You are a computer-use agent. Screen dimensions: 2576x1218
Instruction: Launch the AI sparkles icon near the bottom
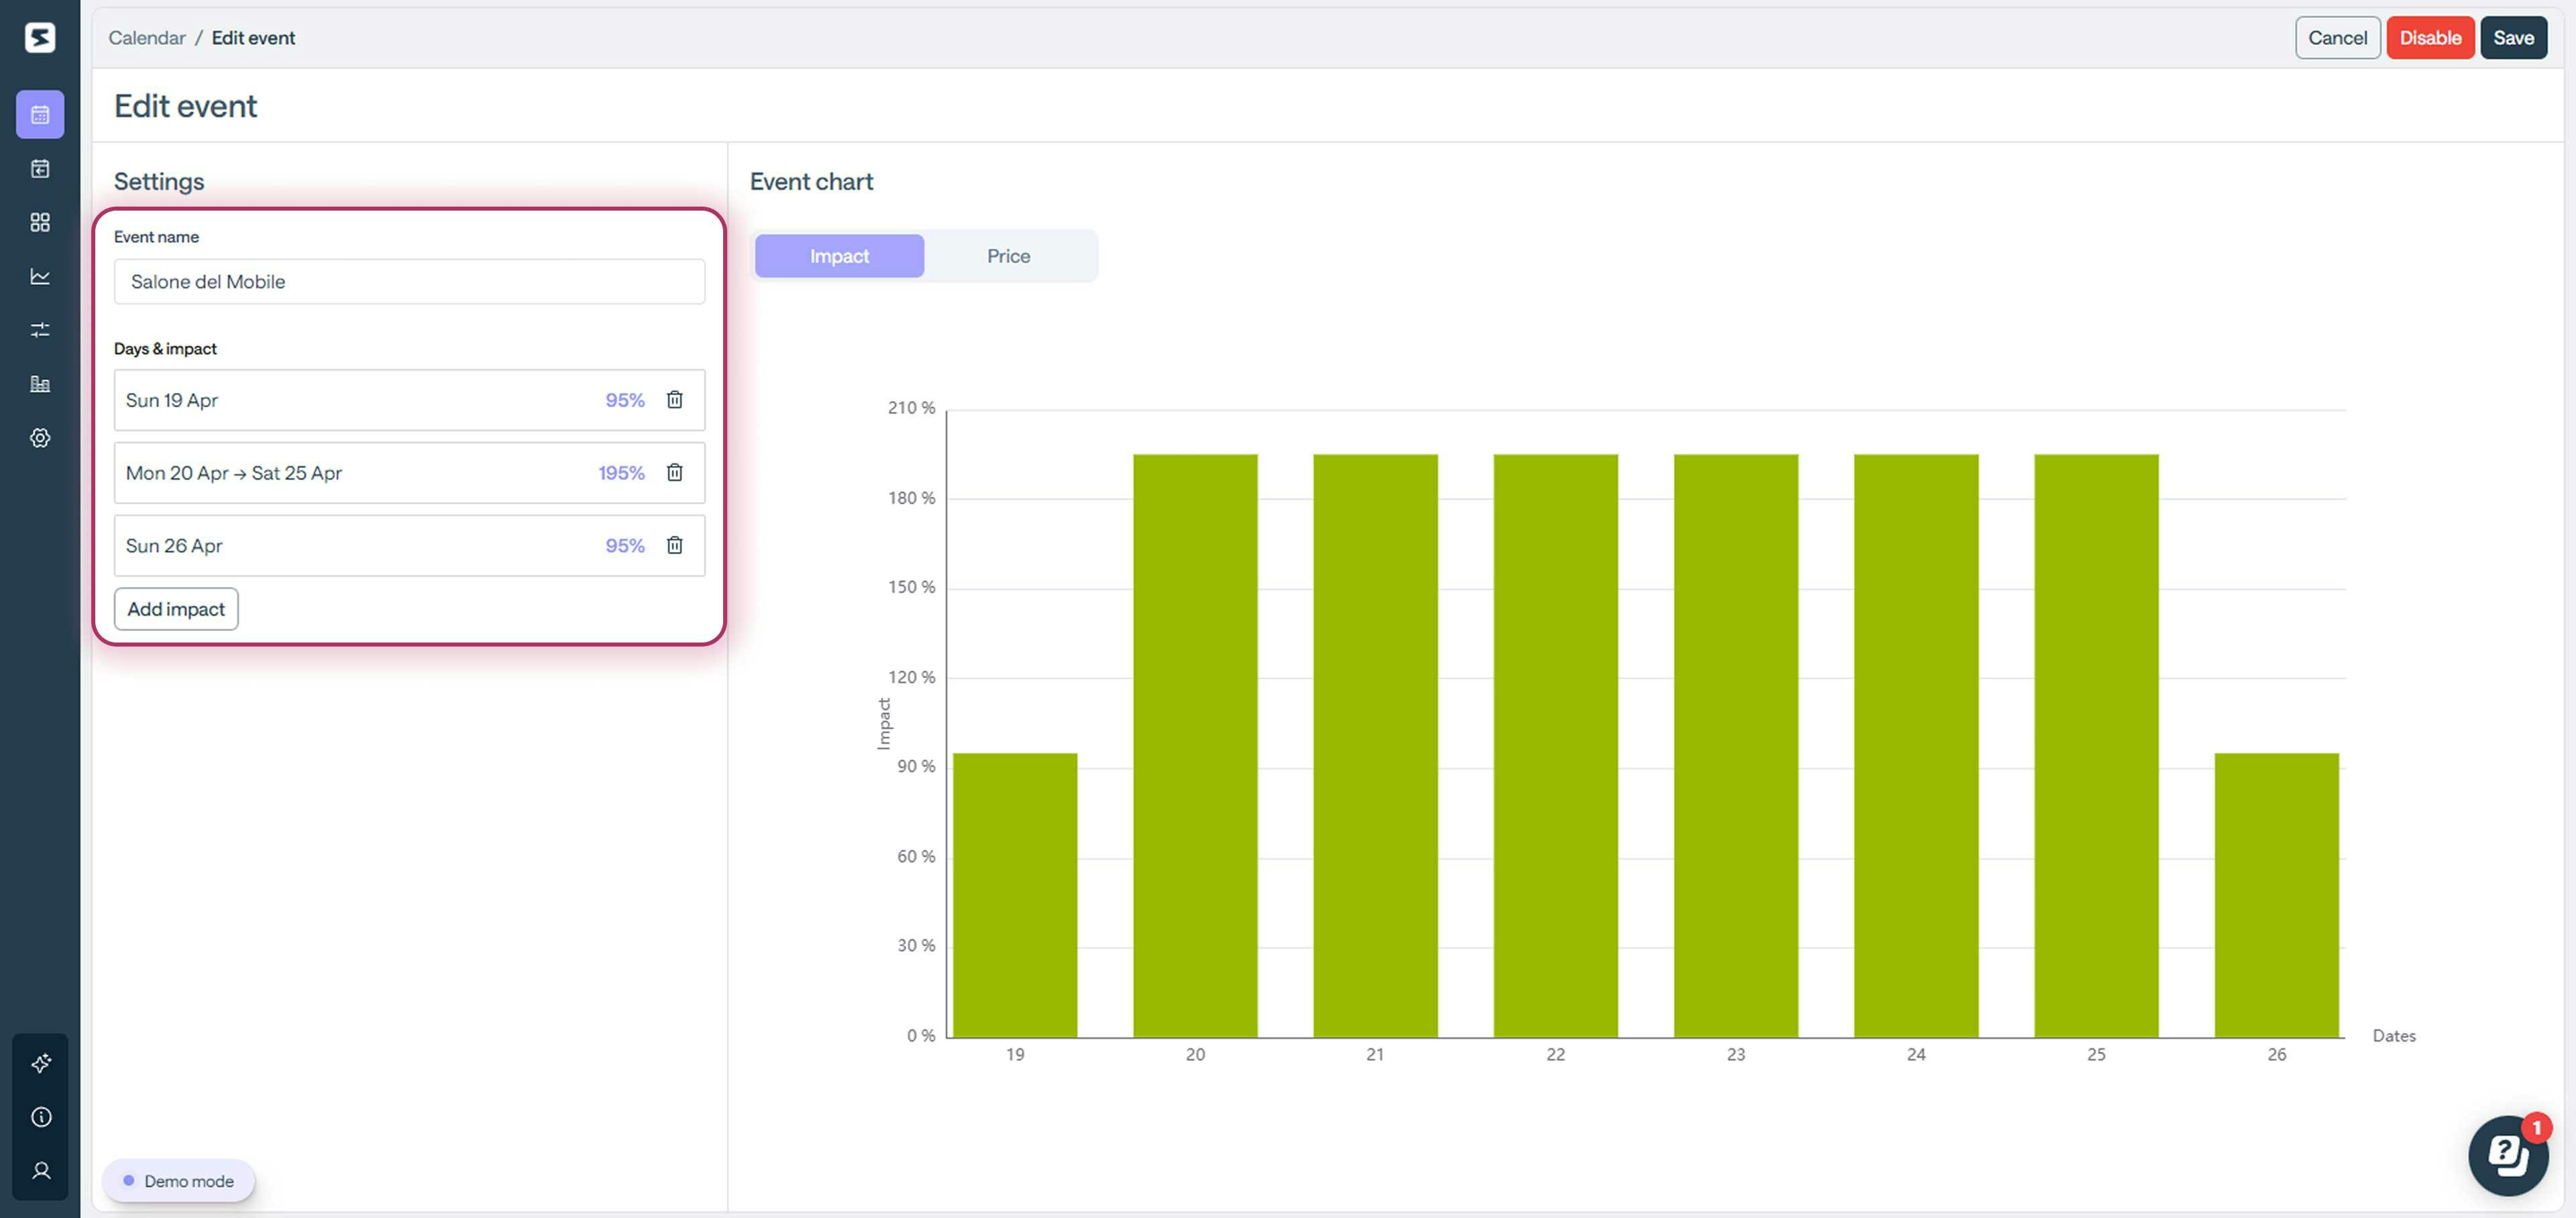40,1063
